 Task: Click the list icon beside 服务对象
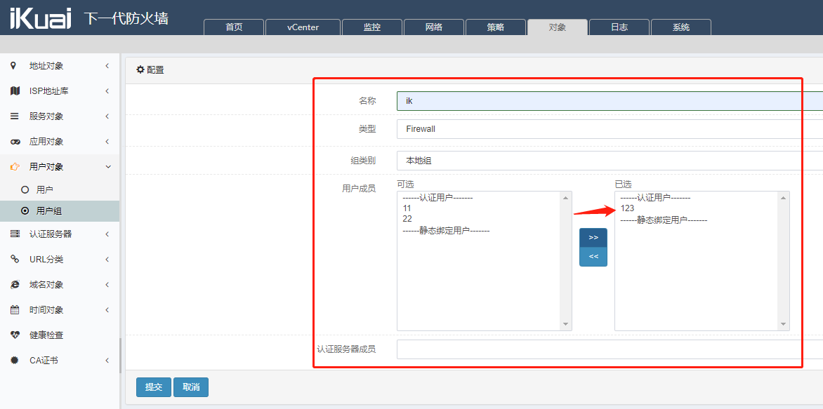click(15, 116)
